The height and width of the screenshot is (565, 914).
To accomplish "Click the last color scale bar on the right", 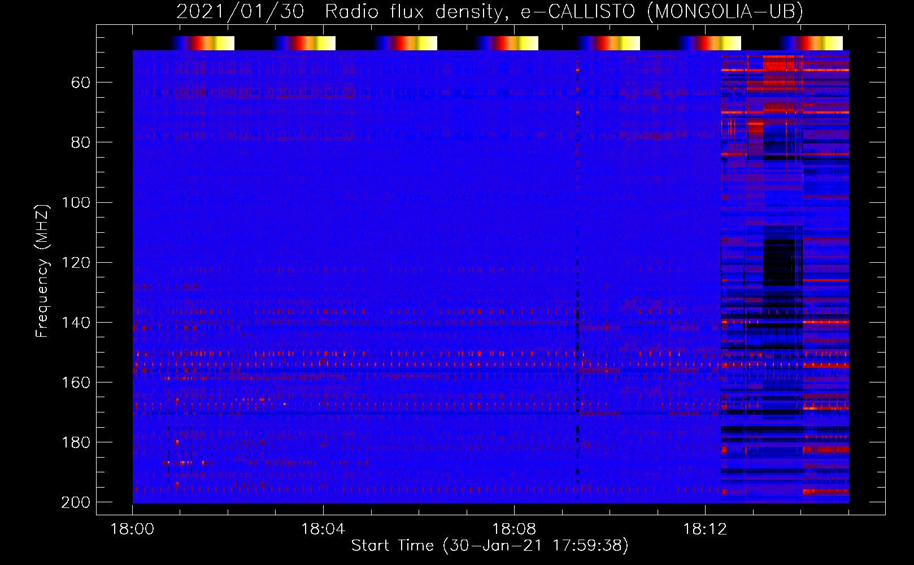I will pyautogui.click(x=811, y=44).
